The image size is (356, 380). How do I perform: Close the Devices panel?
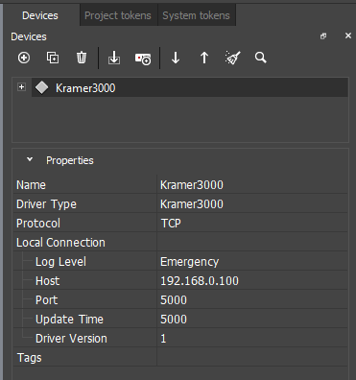point(348,36)
